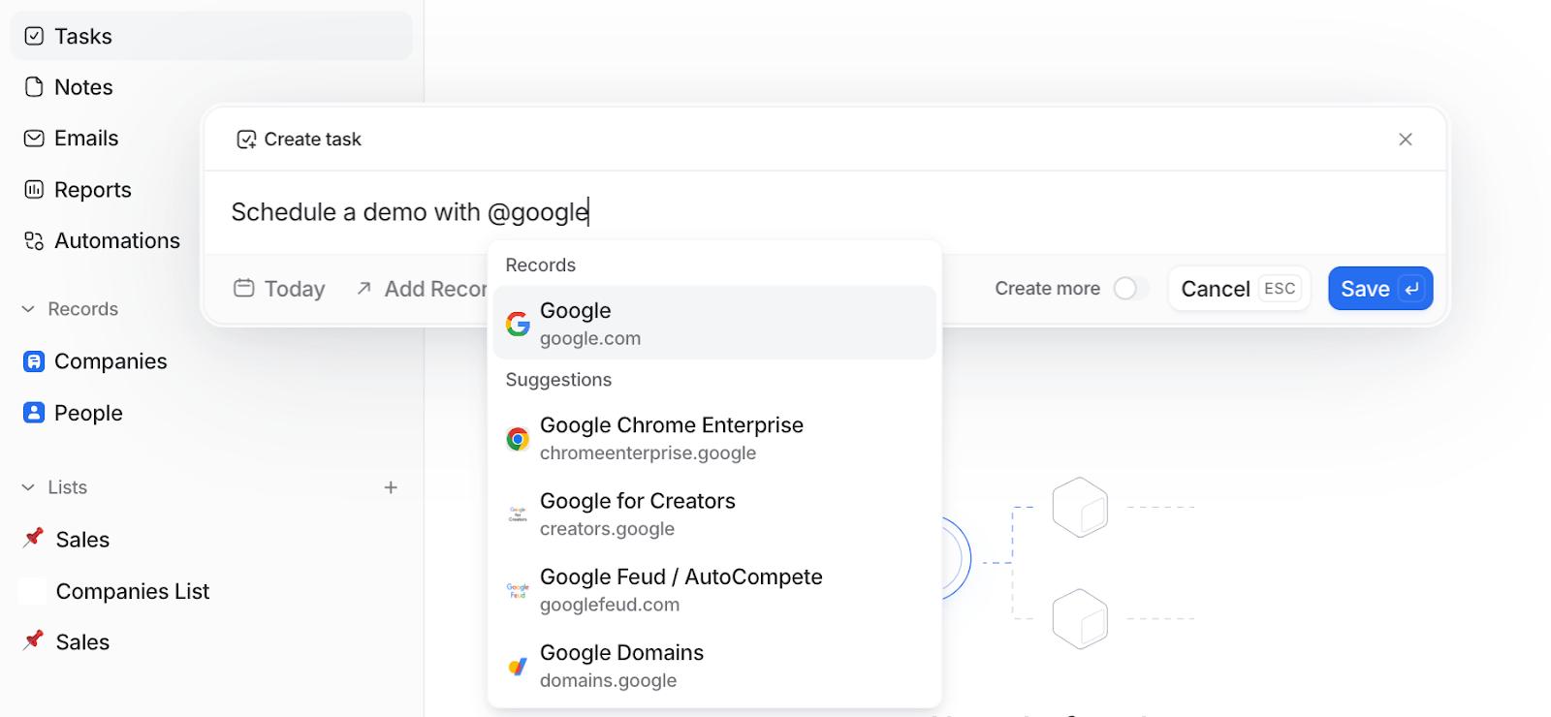Click the calendar icon beside Today
Image resolution: width=1551 pixels, height=717 pixels.
click(x=244, y=289)
